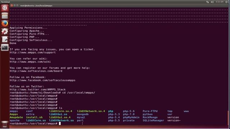Click the 'Done' output line
The width and height of the screenshot is (230, 129).
(13, 43)
